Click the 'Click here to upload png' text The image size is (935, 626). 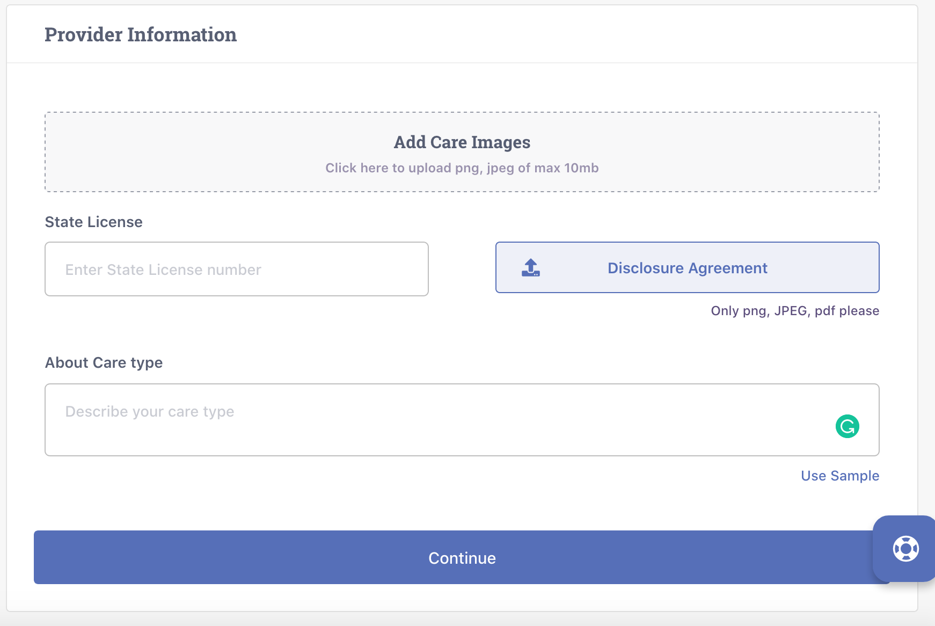click(462, 168)
